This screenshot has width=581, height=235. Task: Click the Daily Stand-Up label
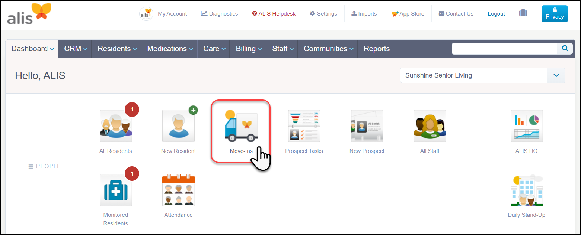(527, 215)
